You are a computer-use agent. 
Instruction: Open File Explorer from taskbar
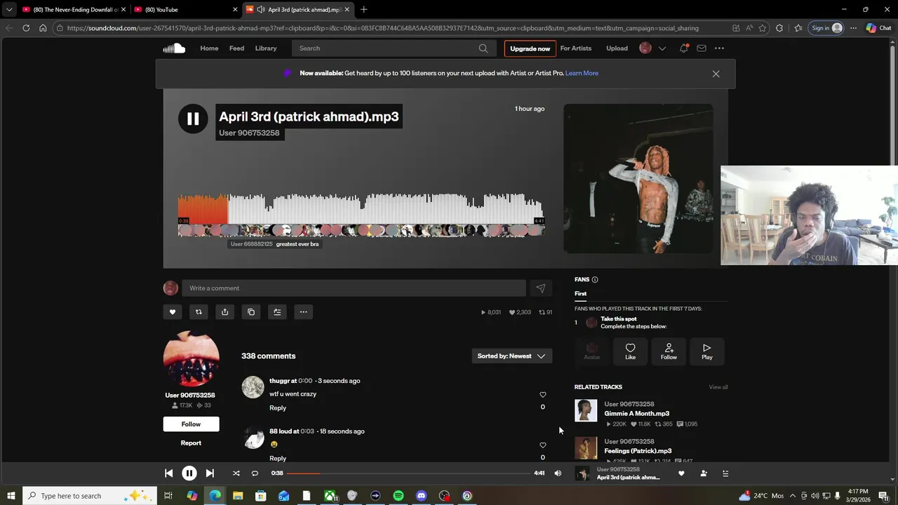[238, 496]
